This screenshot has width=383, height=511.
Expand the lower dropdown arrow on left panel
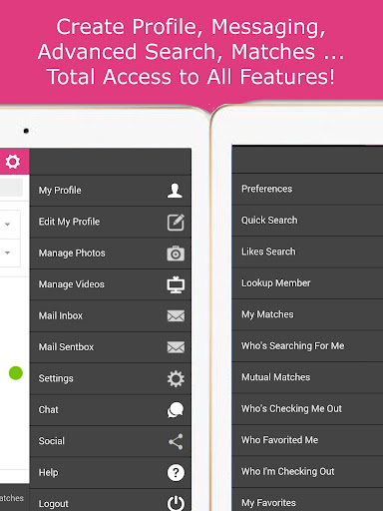pos(7,253)
